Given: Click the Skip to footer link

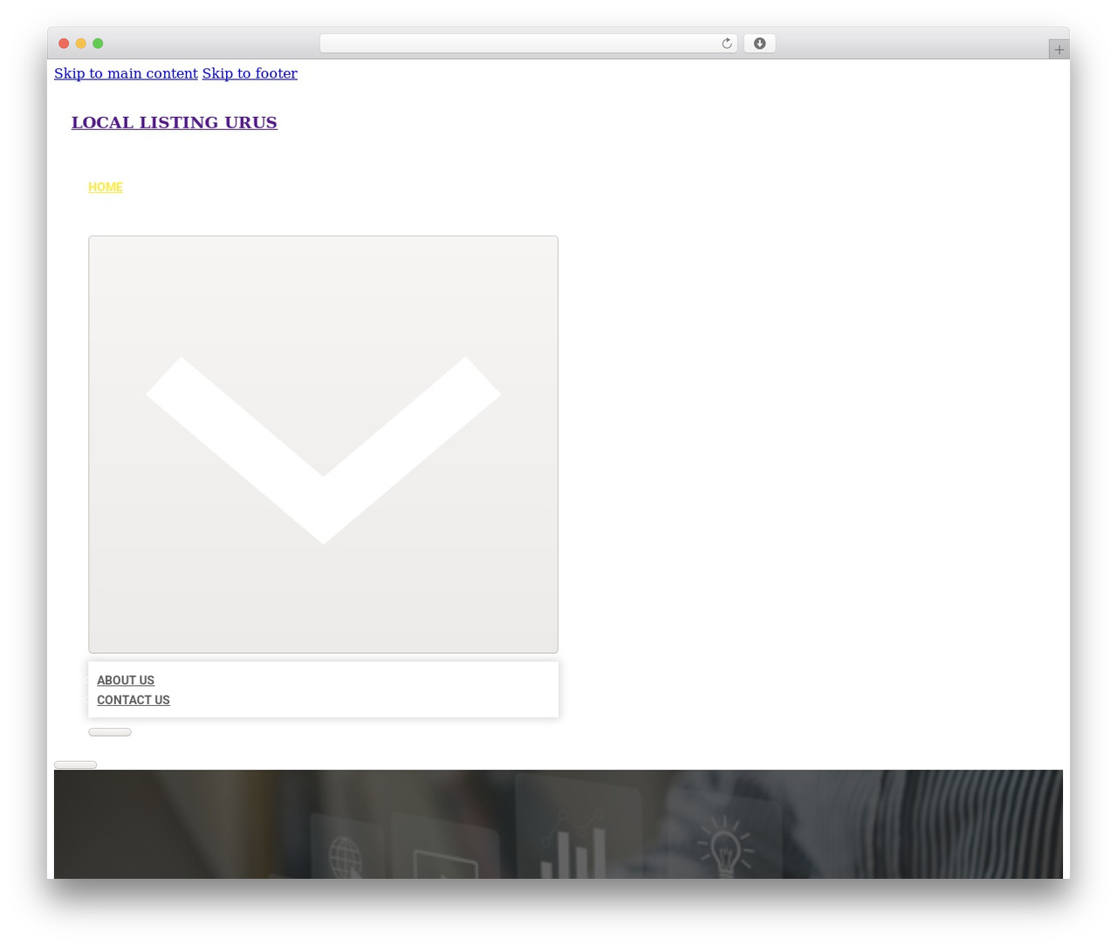Looking at the screenshot, I should [x=250, y=73].
